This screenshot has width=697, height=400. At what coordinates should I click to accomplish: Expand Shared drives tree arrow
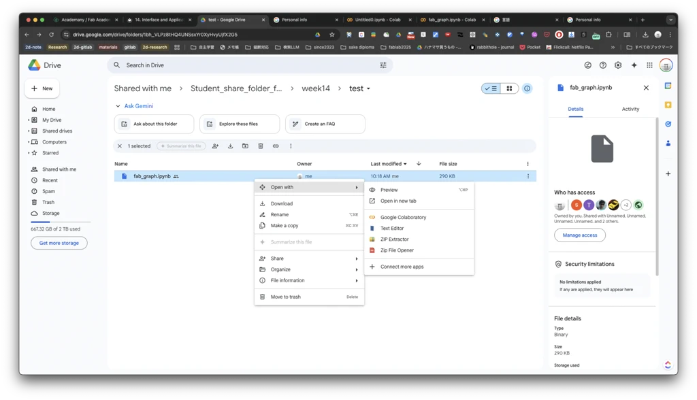29,131
